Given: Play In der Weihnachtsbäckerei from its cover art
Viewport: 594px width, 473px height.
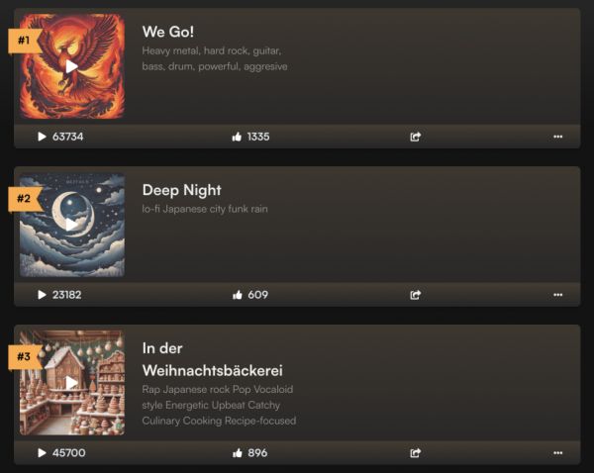Looking at the screenshot, I should pos(72,383).
